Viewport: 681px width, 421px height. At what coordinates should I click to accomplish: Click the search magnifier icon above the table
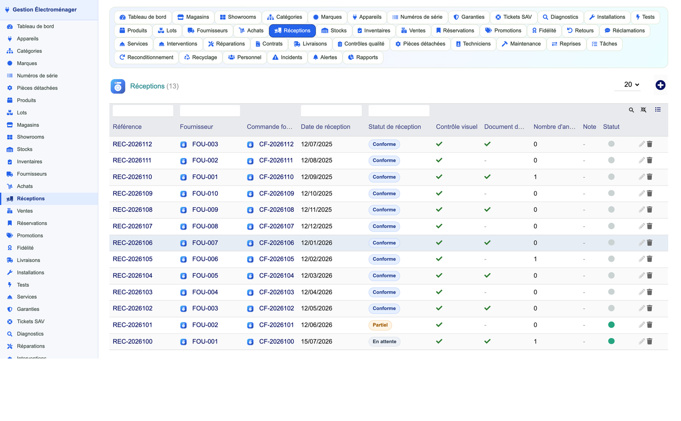pyautogui.click(x=631, y=110)
